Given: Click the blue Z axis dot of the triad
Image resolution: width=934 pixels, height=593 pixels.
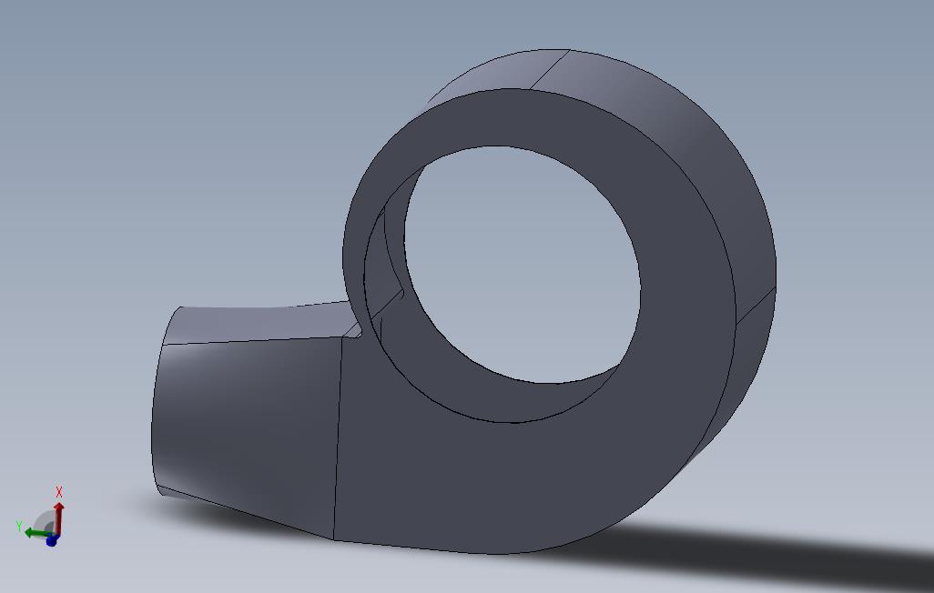Looking at the screenshot, I should pos(51,540).
